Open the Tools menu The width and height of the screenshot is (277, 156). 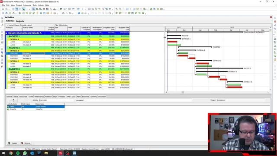pyautogui.click(x=35, y=5)
